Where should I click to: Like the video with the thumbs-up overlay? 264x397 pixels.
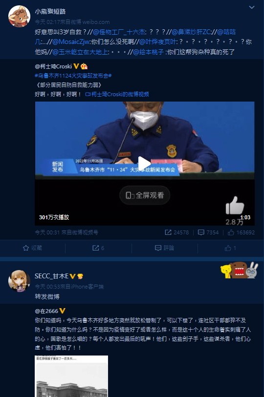click(x=235, y=206)
